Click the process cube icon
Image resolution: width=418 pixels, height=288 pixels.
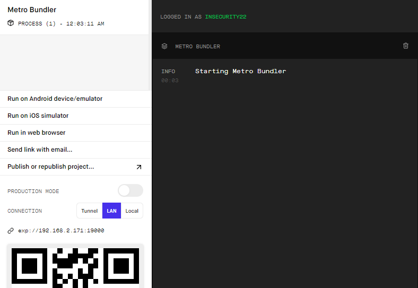(11, 23)
